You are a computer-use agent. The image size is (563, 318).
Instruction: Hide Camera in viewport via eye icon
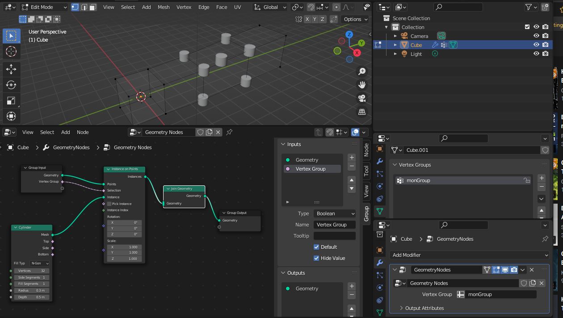click(x=536, y=36)
